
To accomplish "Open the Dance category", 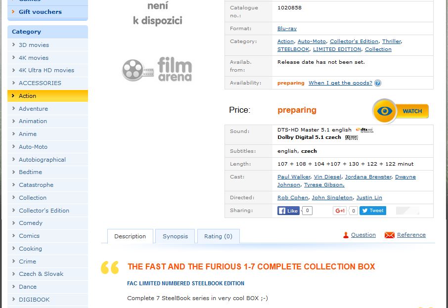I will (47, 287).
